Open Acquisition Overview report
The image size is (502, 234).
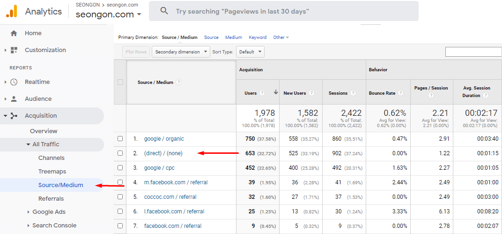pos(44,131)
